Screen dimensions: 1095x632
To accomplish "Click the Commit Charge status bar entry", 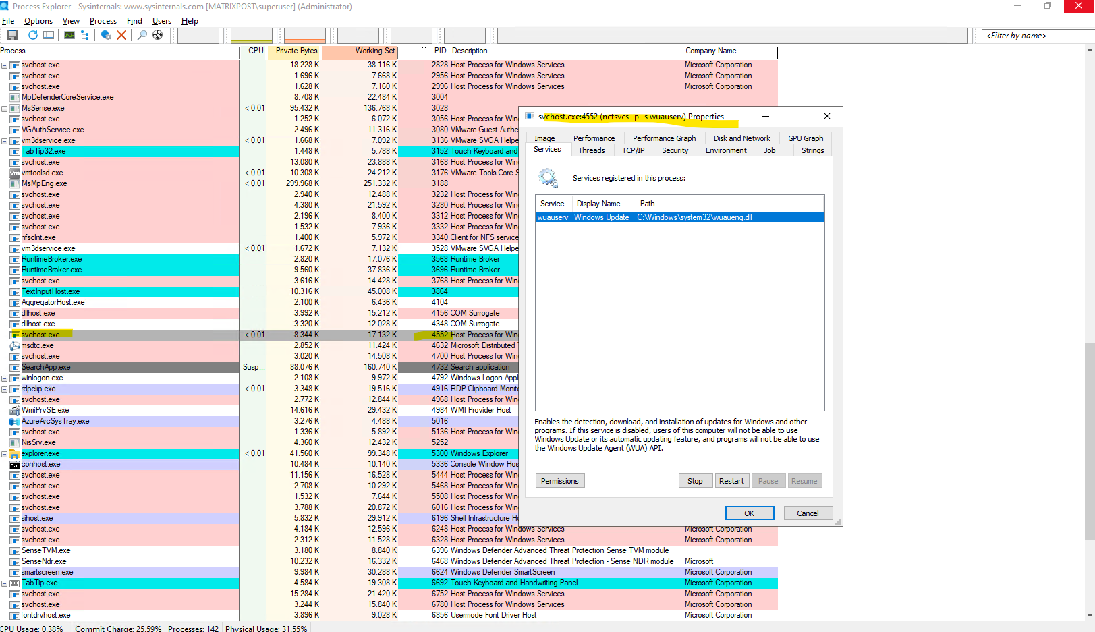I will (118, 629).
